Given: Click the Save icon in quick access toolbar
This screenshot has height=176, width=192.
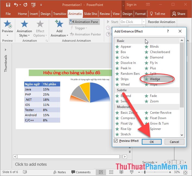Looking at the screenshot, I should pyautogui.click(x=8, y=5).
